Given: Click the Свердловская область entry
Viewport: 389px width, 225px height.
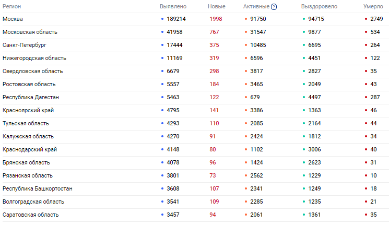Looking at the screenshot, I should 32,71.
